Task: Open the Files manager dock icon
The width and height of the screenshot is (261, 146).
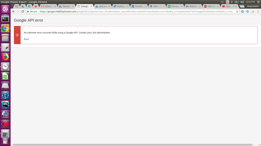Action: click(x=5, y=38)
